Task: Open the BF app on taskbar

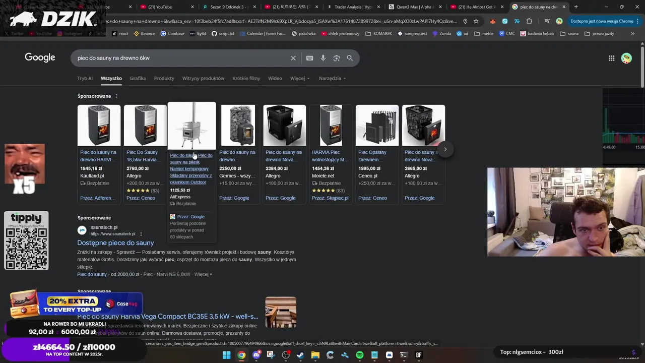Action: pos(418,355)
